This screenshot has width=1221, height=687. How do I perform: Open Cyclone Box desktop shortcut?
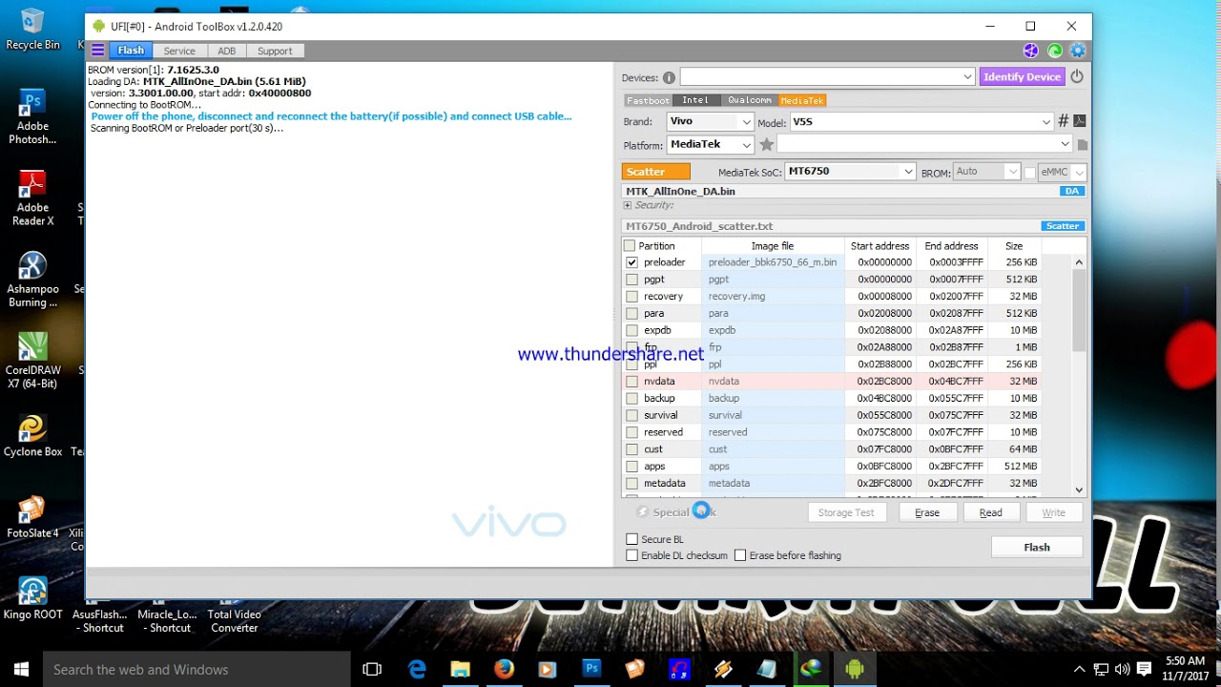(32, 436)
